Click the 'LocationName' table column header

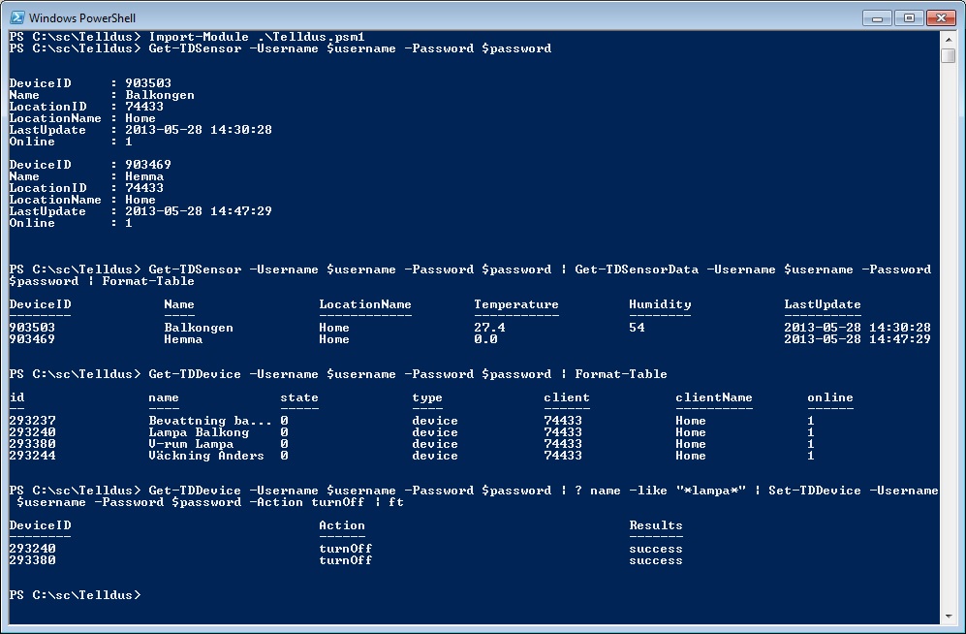(365, 304)
